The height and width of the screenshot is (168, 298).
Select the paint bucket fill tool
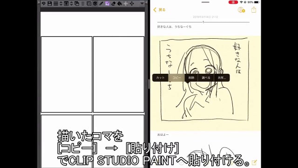pos(120,3)
